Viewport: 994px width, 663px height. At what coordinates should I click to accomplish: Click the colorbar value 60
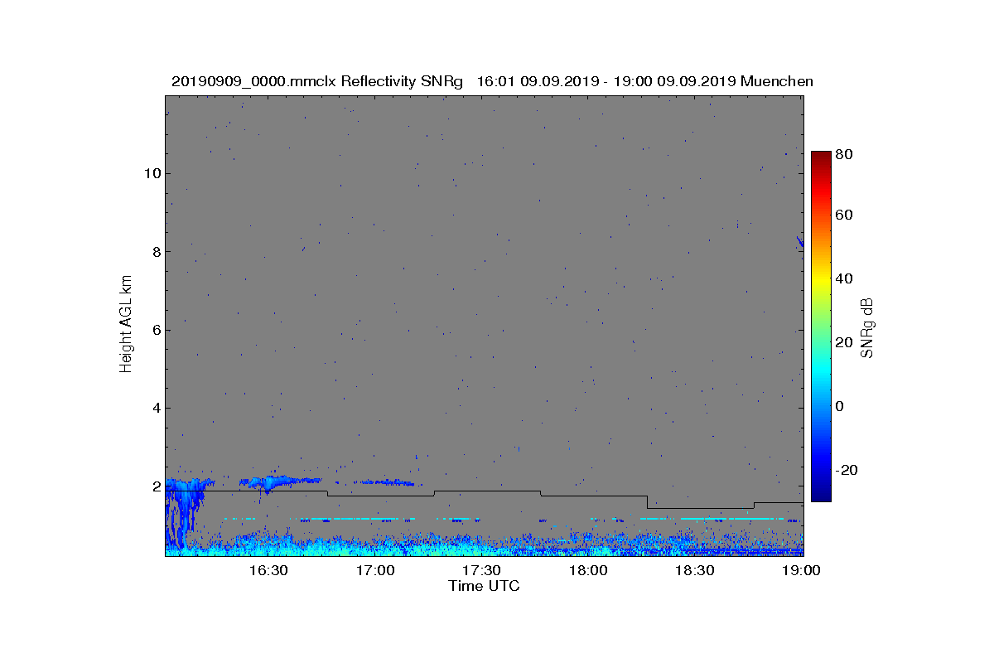pyautogui.click(x=845, y=215)
